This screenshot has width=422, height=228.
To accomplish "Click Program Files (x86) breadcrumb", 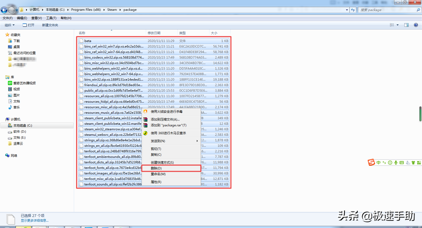I will (x=86, y=10).
